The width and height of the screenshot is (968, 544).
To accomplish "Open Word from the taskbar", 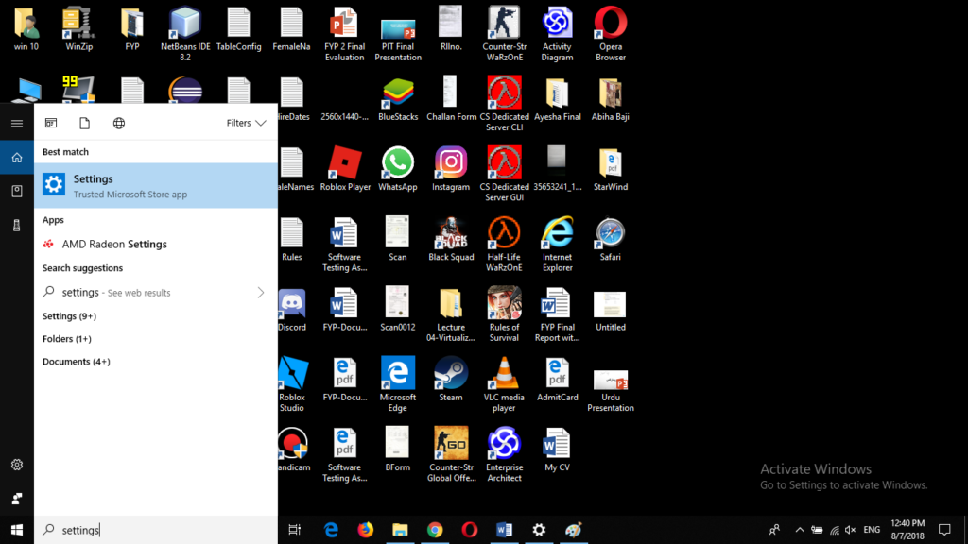I will (505, 530).
